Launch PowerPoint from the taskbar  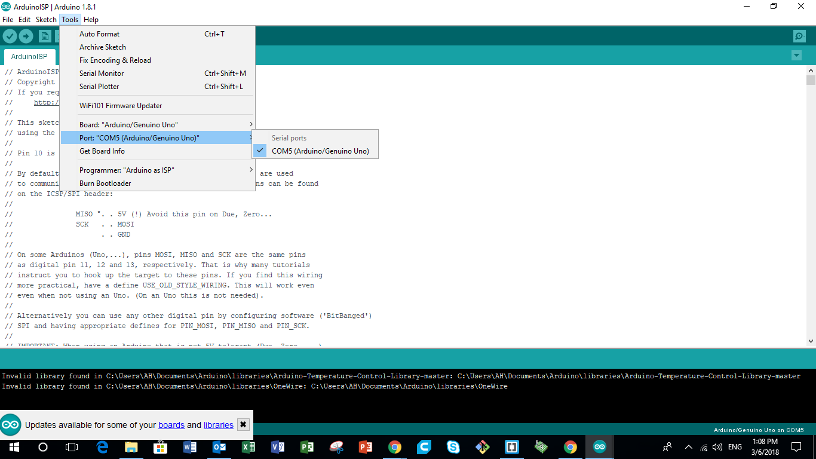366,447
